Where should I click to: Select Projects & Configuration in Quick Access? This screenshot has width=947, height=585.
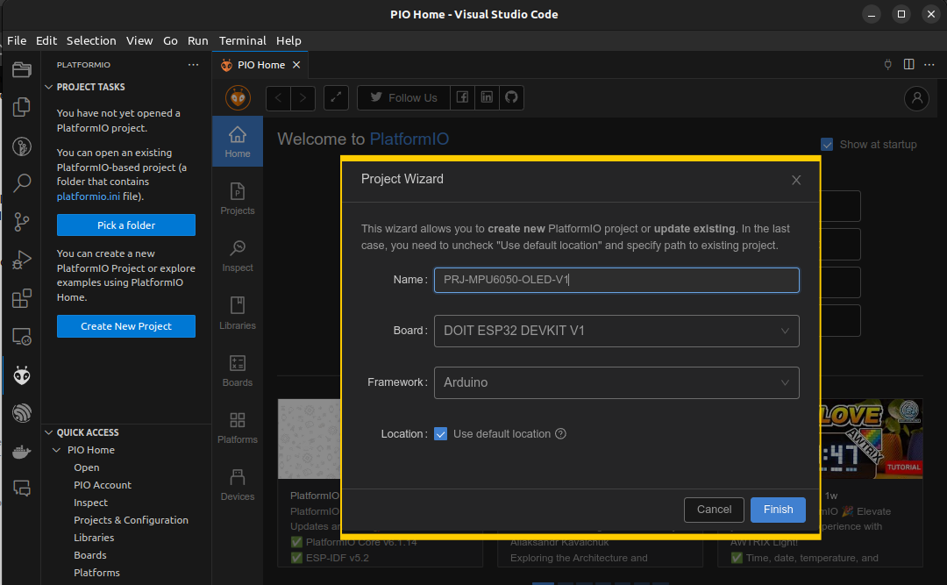[131, 520]
